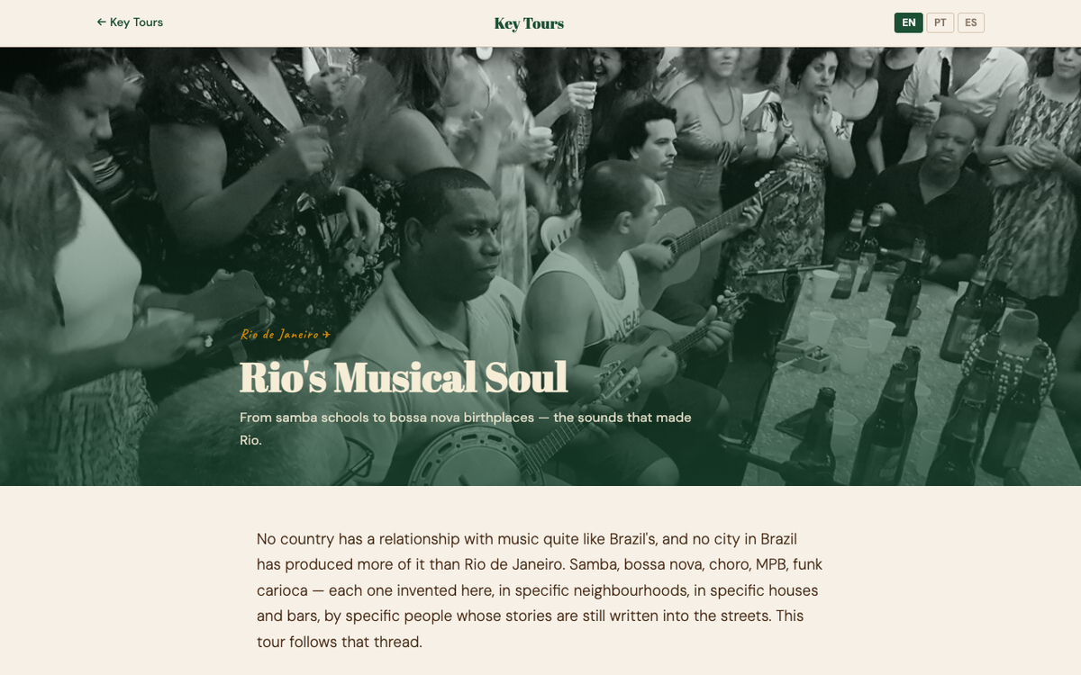This screenshot has width=1081, height=675.
Task: Switch the page language to PT
Action: [x=940, y=22]
